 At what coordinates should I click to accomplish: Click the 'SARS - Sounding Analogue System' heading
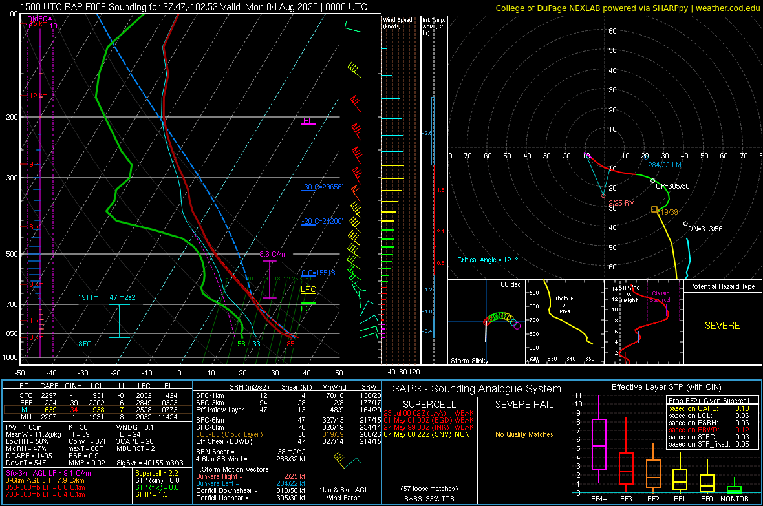point(477,389)
